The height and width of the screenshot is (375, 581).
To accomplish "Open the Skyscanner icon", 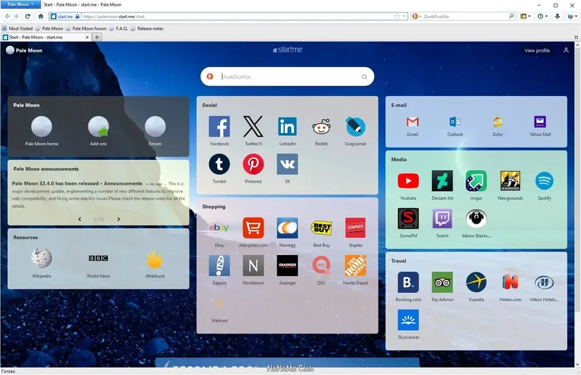I will (408, 320).
